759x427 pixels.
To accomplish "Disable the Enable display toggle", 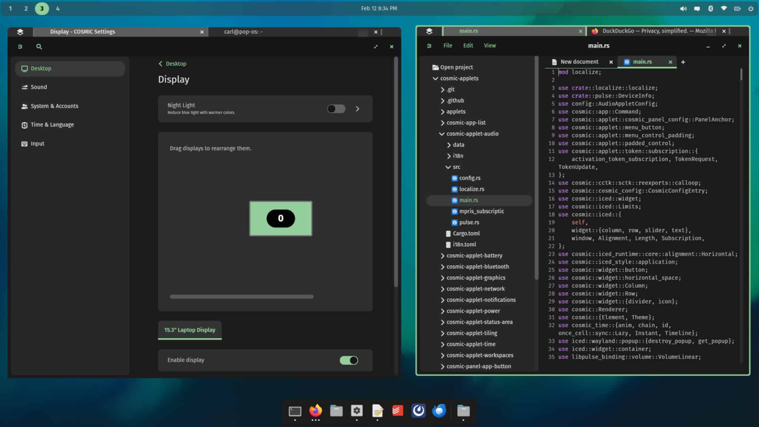I will tap(349, 360).
